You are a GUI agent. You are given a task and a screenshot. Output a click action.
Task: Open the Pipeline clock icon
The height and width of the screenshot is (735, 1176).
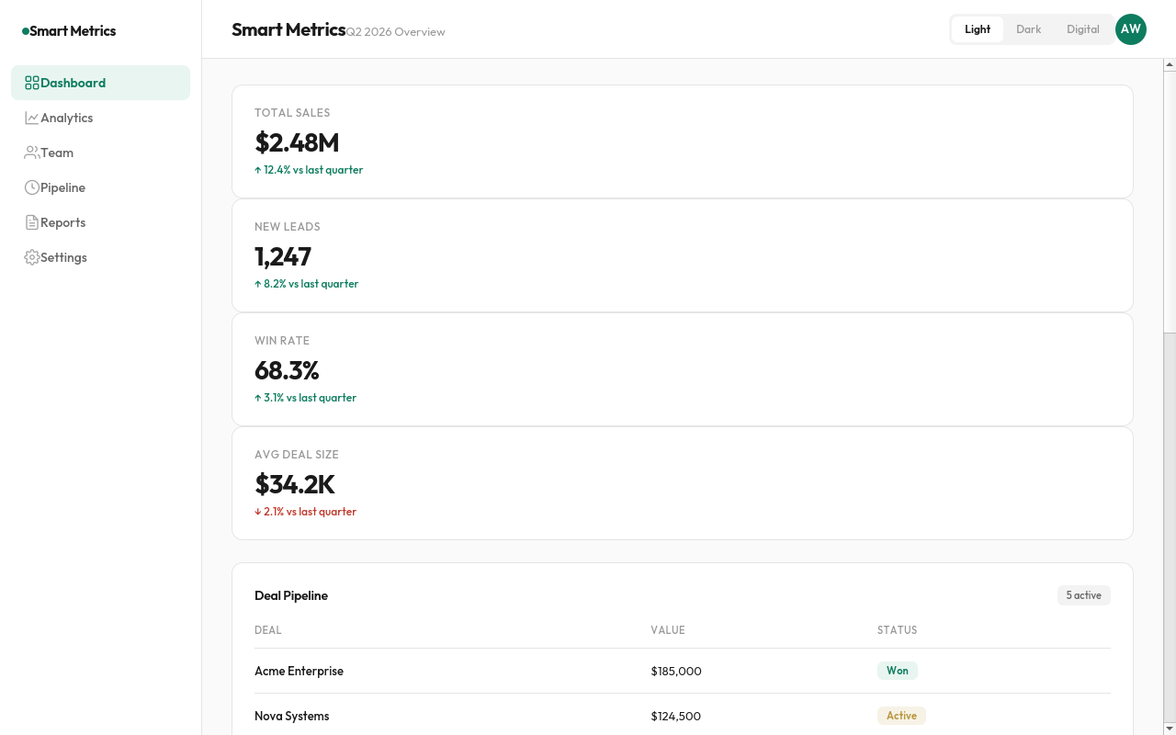point(30,187)
